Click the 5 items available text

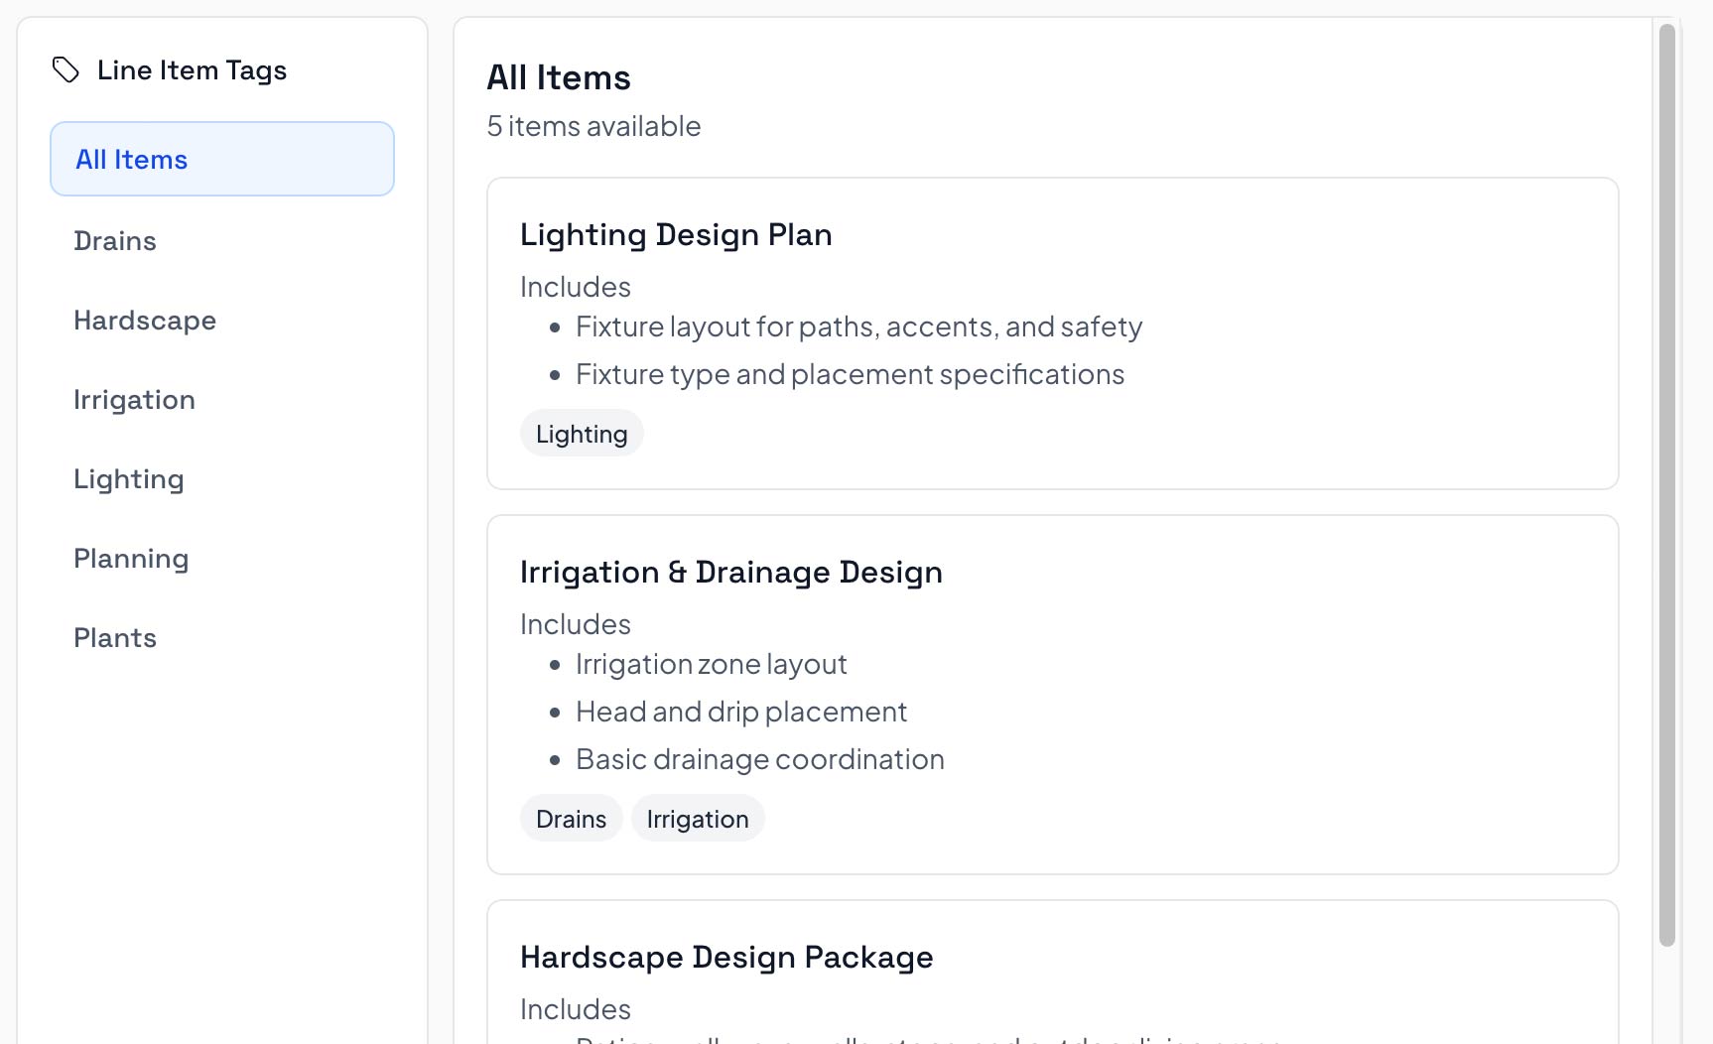[593, 126]
